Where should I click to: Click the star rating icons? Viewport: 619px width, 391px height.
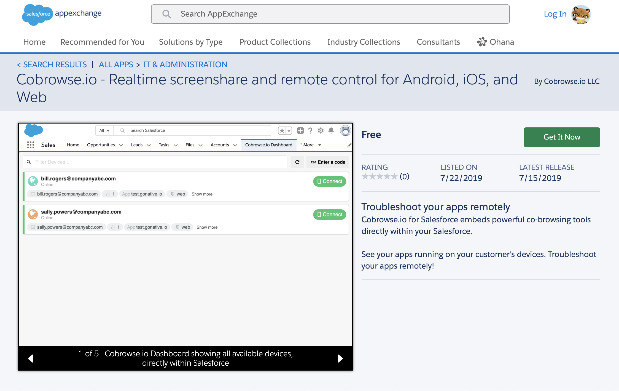[380, 176]
